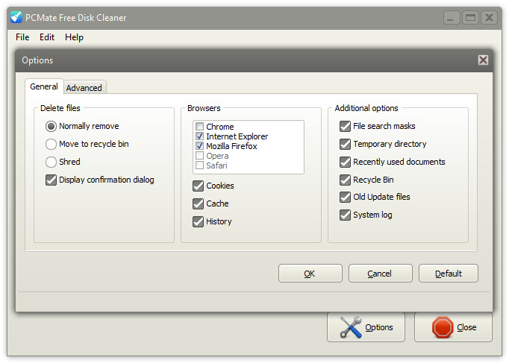Choose Move to recycle bin option
Screen dimensions: 509x363
51,144
